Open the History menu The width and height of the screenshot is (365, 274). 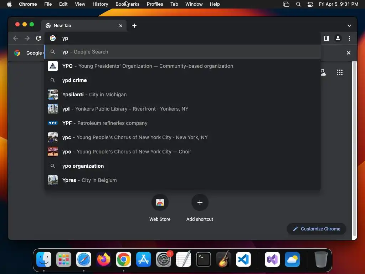click(x=100, y=4)
